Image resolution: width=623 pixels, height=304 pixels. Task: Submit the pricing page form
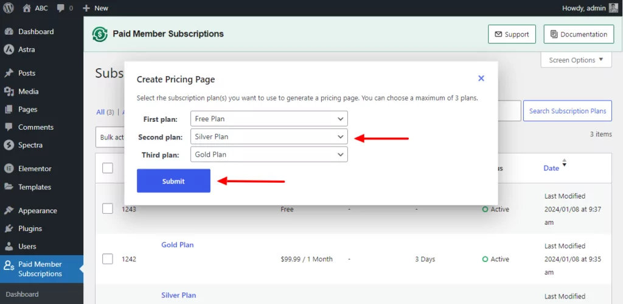tap(173, 181)
